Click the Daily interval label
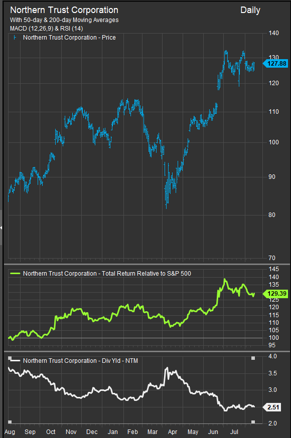 (250, 11)
